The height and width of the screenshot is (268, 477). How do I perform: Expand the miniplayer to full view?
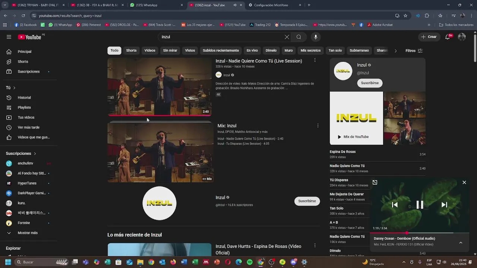(x=375, y=182)
